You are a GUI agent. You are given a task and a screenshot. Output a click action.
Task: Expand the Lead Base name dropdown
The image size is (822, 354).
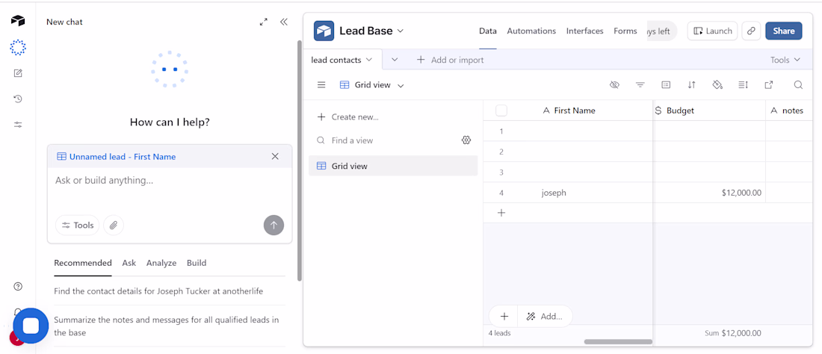pos(401,31)
